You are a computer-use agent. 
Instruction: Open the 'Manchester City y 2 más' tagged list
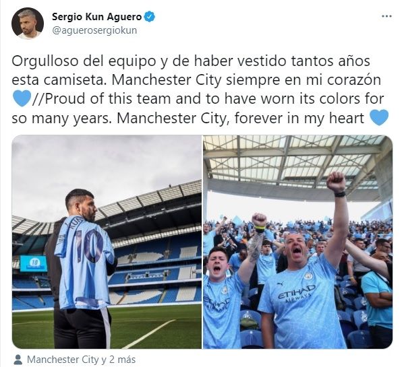[81, 360]
